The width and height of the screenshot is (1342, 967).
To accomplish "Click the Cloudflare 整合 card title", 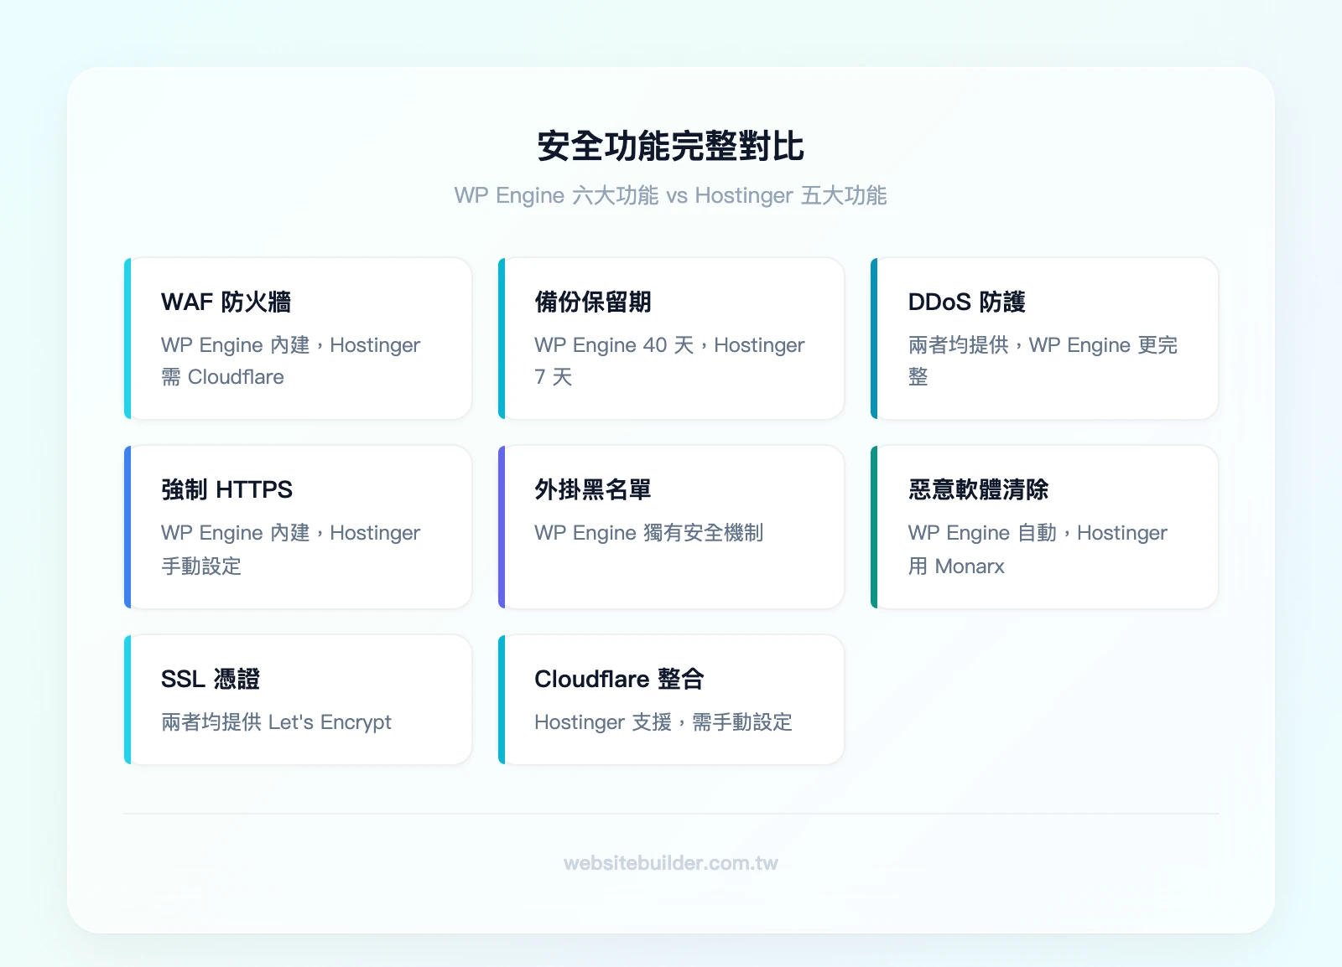I will [619, 679].
